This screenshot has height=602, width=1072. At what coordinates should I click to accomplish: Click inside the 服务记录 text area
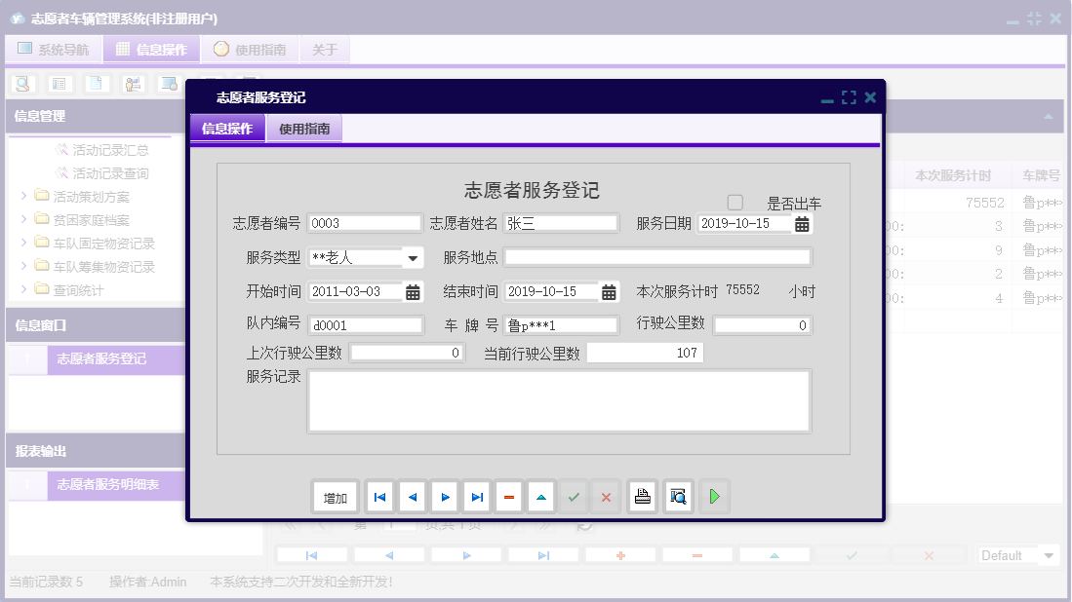(x=558, y=399)
